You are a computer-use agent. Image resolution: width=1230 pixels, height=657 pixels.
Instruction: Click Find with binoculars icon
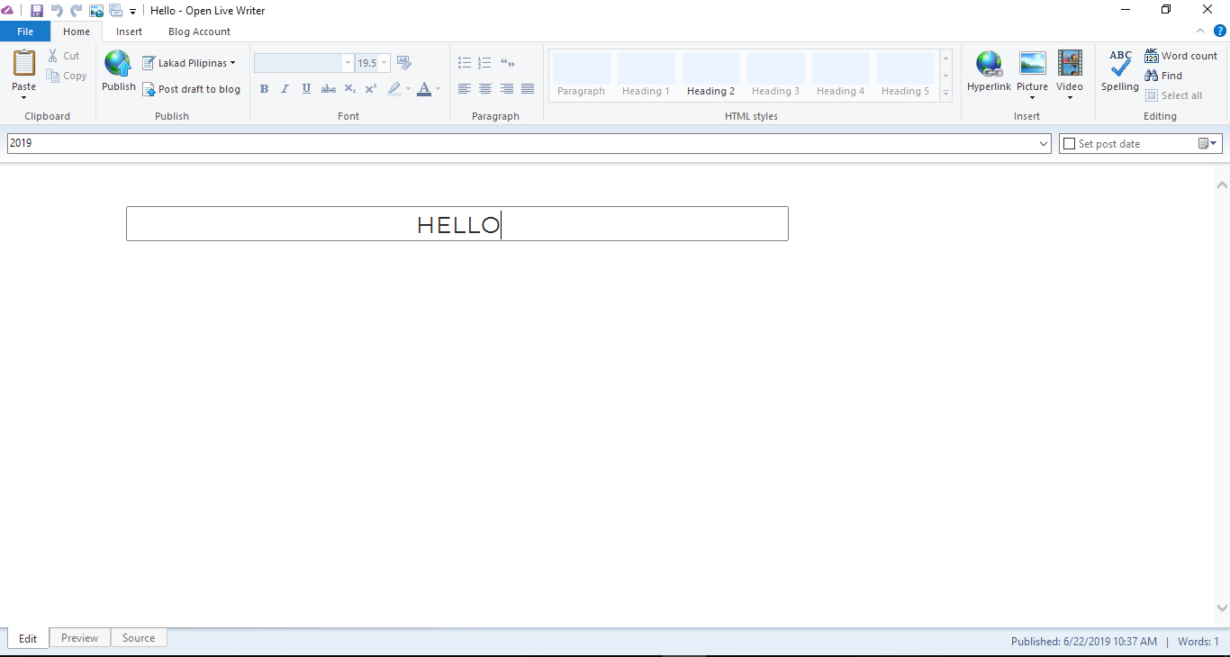coord(1163,76)
